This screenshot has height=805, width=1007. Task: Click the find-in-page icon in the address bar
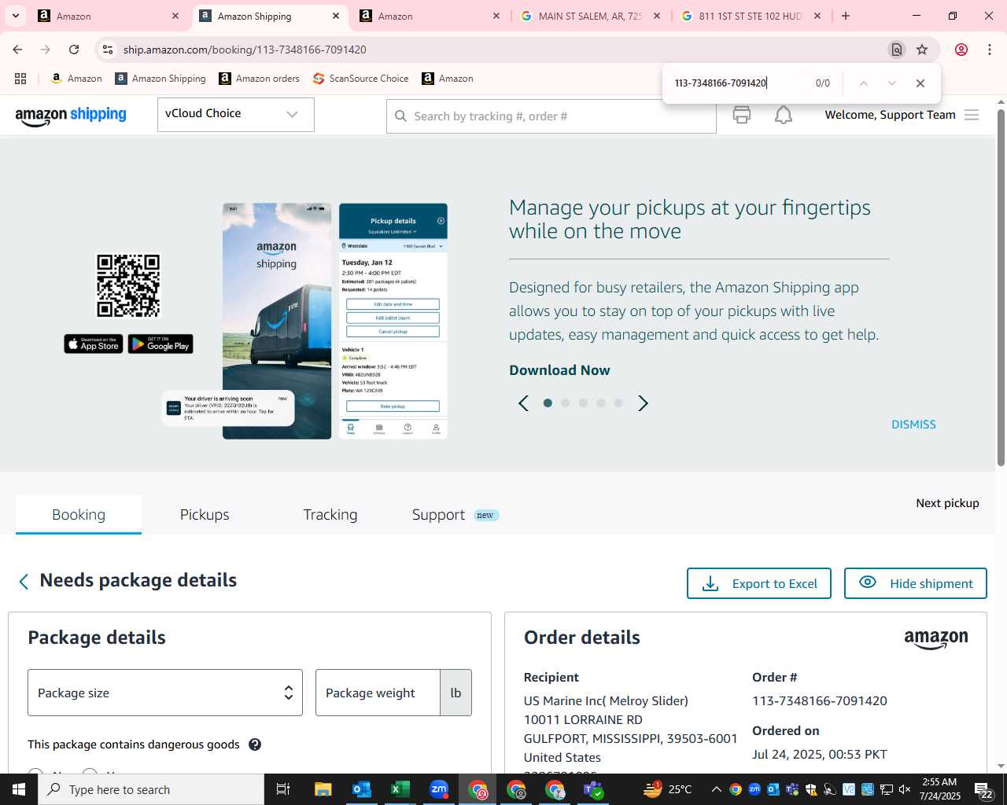pyautogui.click(x=896, y=50)
